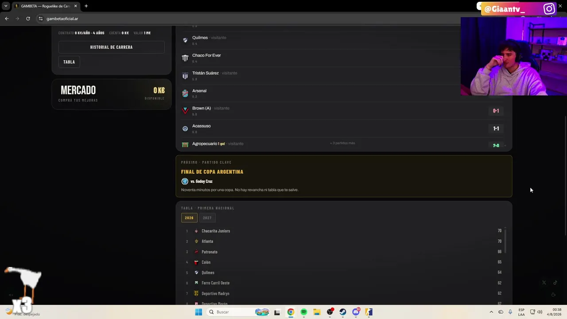Screen dimensions: 567x319
Task: Click the Colón crest in the table
Action: pos(196,262)
